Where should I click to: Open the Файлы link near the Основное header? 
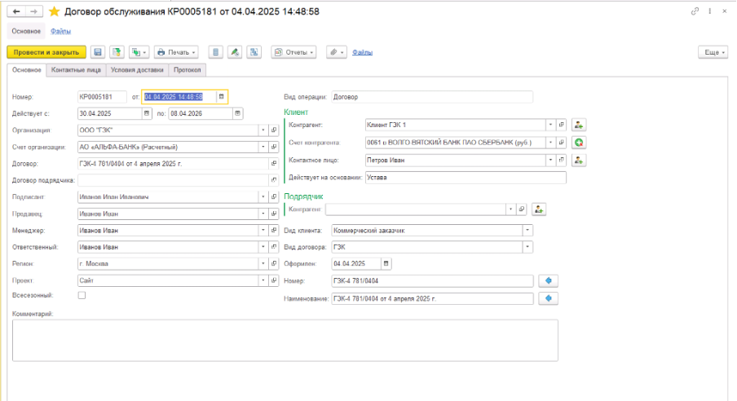[60, 31]
